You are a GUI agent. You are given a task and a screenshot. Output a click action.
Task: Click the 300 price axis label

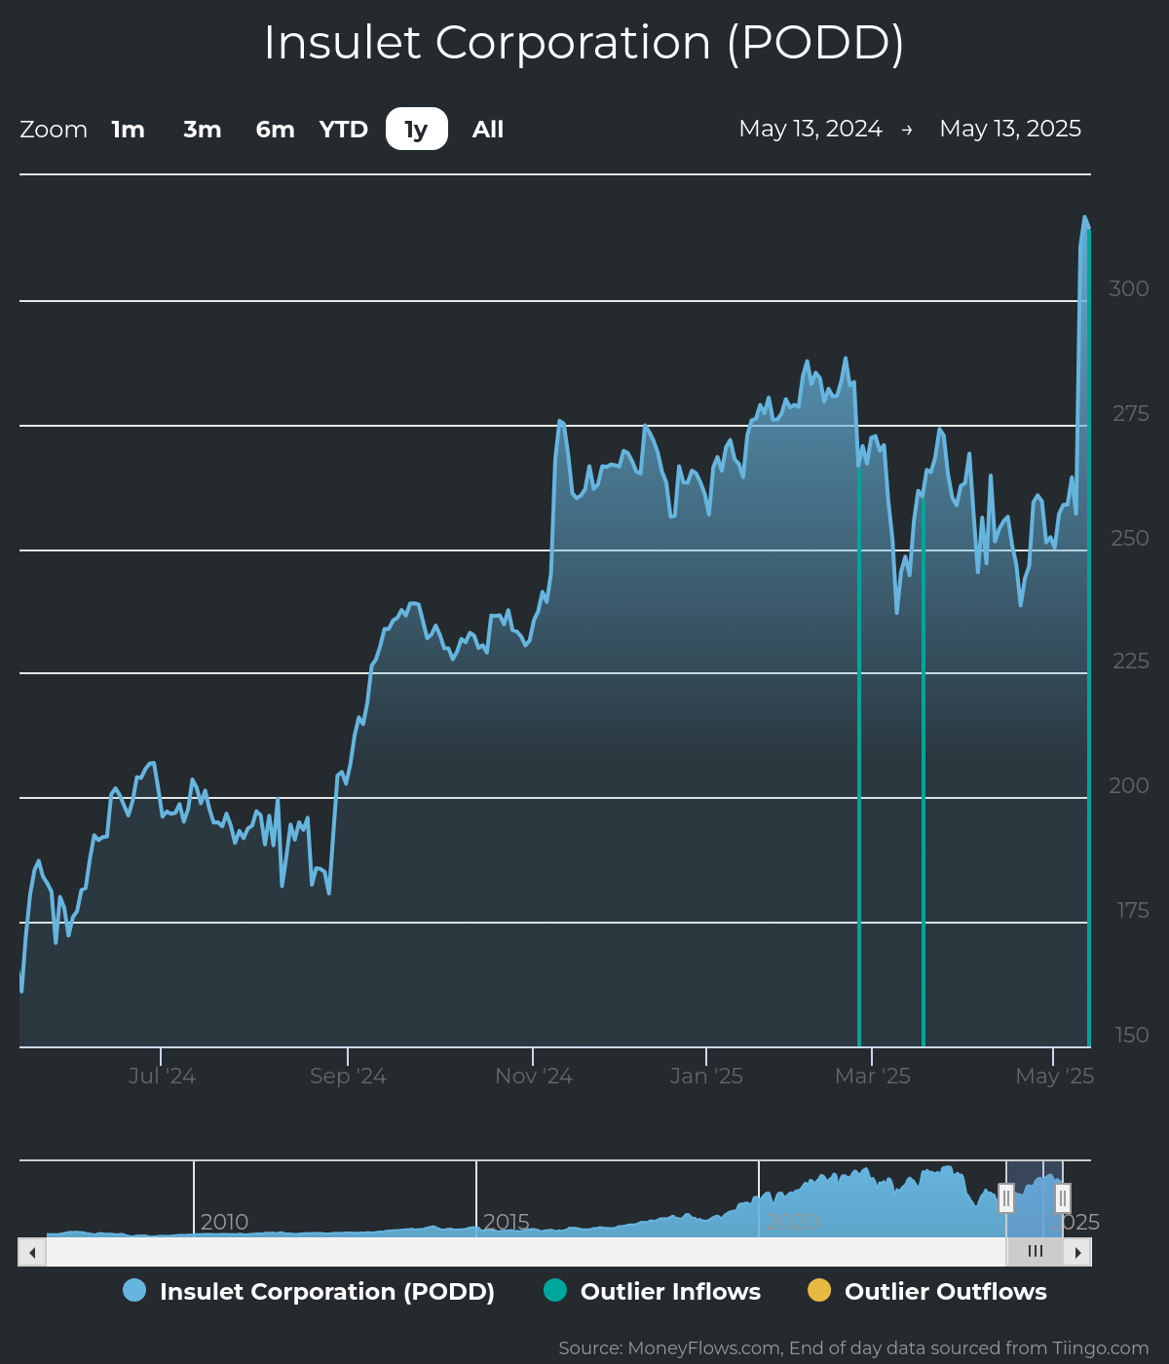click(1129, 288)
